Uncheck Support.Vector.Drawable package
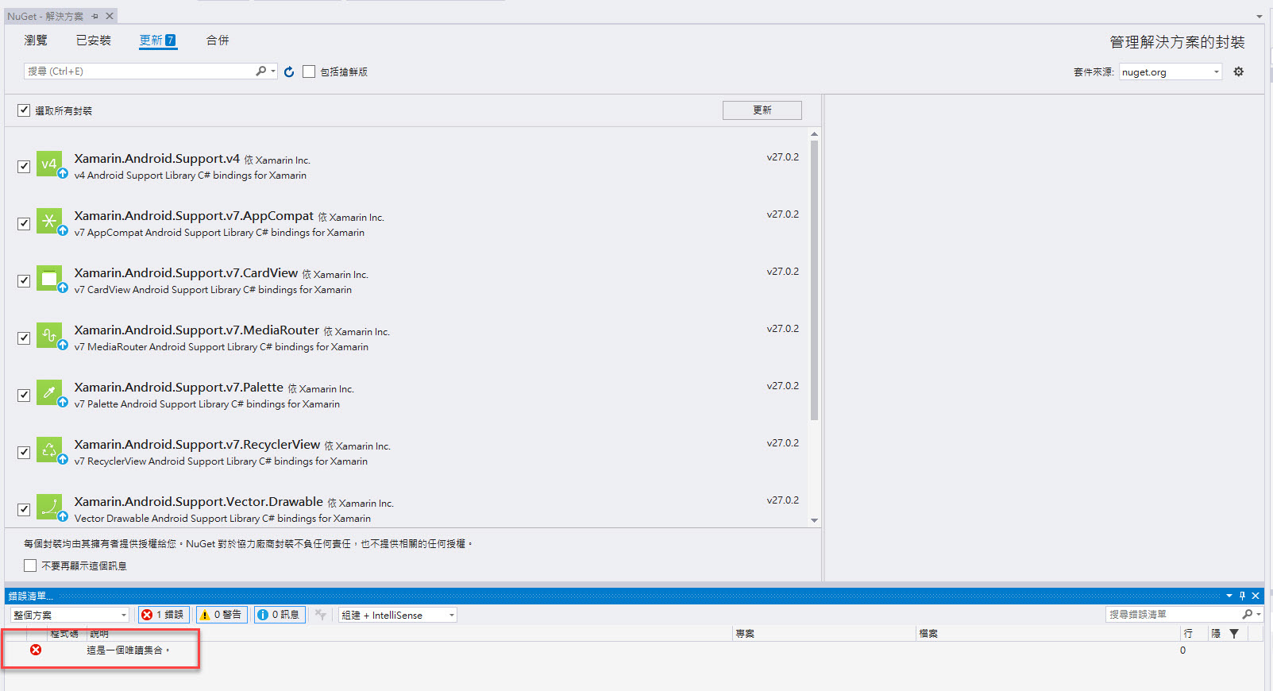 pos(24,509)
